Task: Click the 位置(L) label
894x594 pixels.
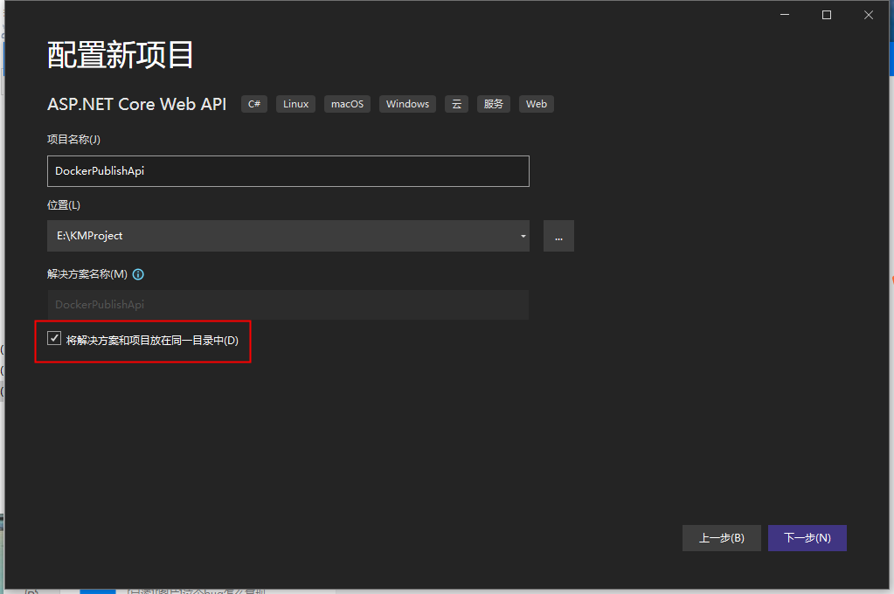Action: coord(63,205)
